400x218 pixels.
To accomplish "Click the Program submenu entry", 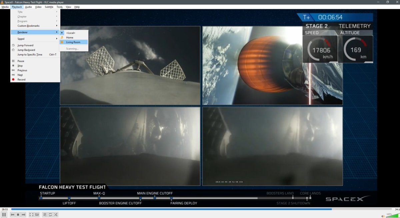I will click(x=35, y=21).
